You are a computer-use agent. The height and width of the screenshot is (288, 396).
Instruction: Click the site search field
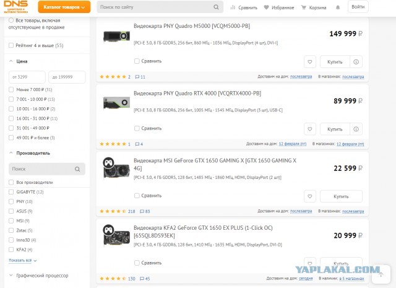tap(160, 7)
